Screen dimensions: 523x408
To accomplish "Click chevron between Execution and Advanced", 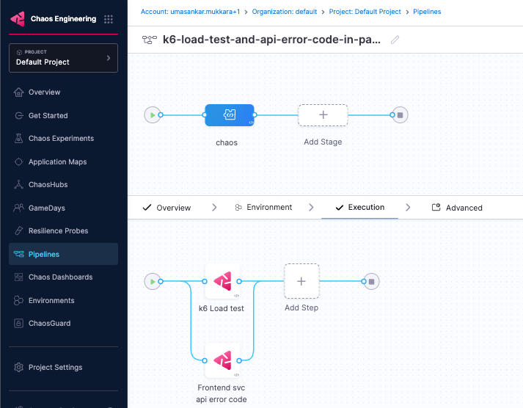I will 408,208.
